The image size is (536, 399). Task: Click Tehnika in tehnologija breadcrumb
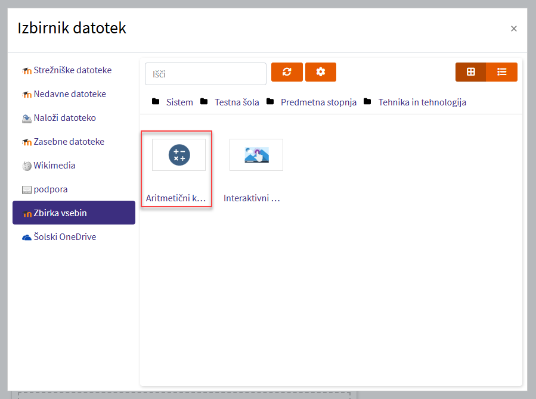click(x=422, y=102)
